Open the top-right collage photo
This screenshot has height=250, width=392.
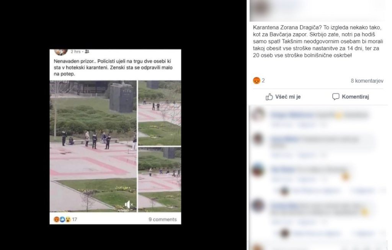click(160, 113)
